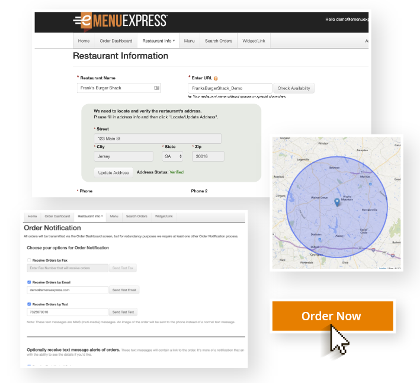Go to the Search Orders tab in top navigation

pos(218,41)
